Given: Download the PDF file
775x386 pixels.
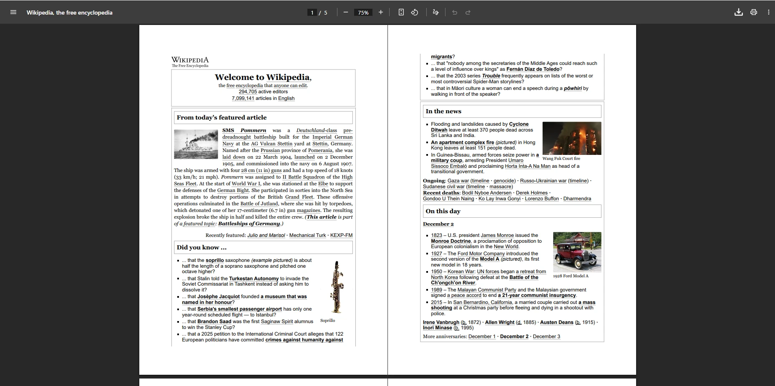Looking at the screenshot, I should pyautogui.click(x=739, y=12).
